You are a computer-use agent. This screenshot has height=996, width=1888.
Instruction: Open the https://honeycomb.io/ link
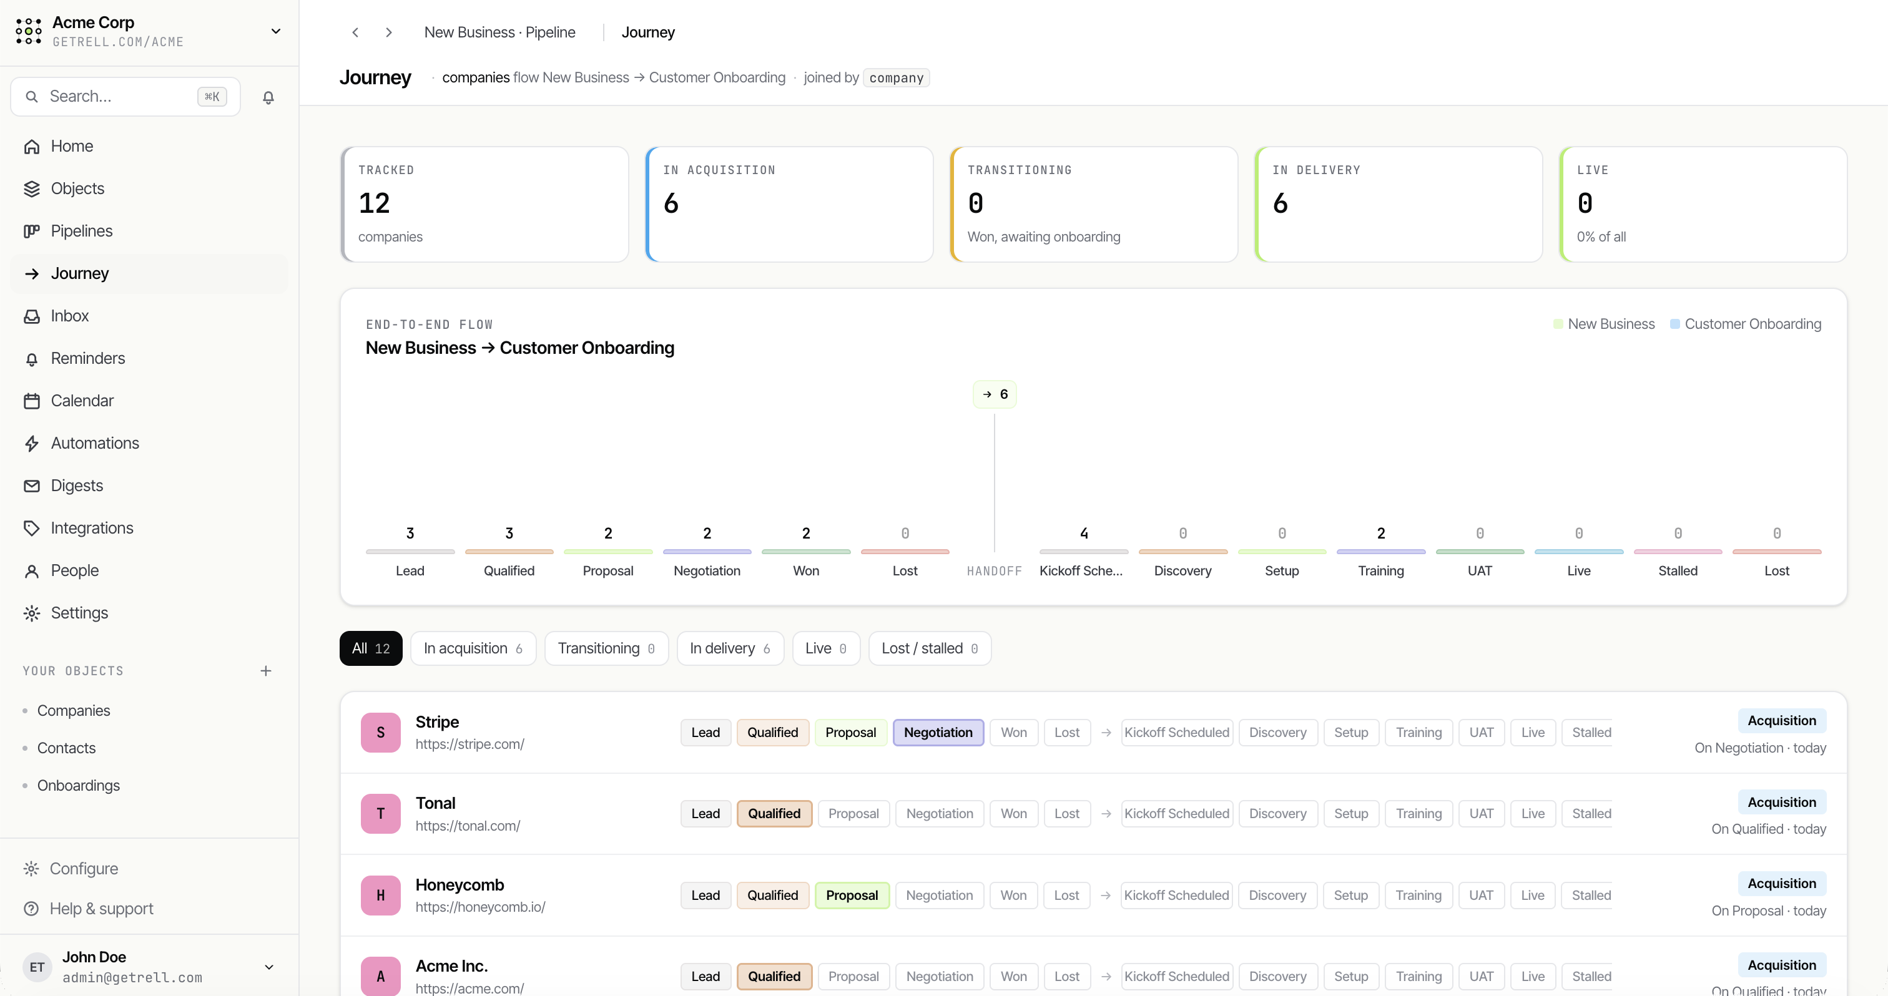click(x=480, y=907)
